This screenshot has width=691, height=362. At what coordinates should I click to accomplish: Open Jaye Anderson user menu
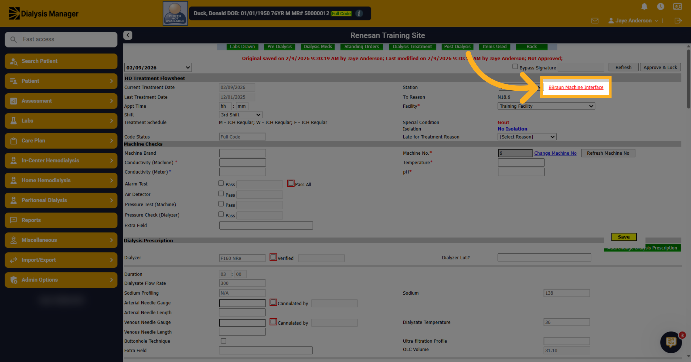(x=633, y=21)
